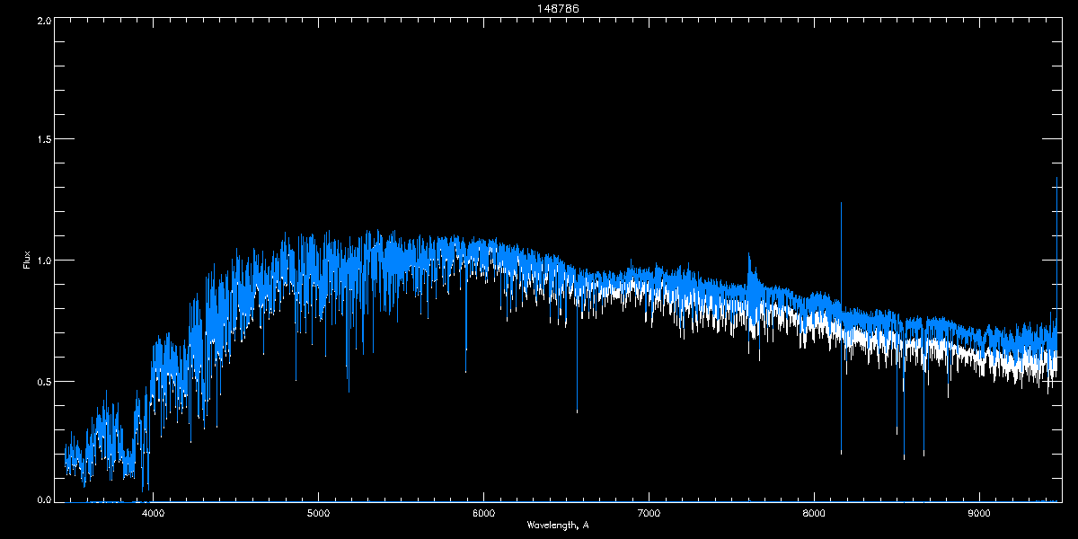
Task: Click the 2.0 y-axis tick label
Action: (x=42, y=20)
